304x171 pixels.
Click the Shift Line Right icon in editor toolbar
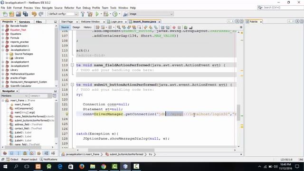click(168, 28)
